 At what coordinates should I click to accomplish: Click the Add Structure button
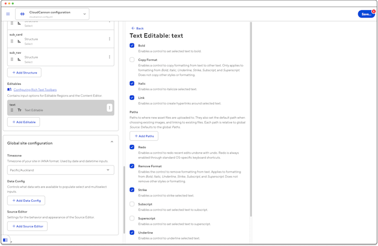[x=25, y=72]
